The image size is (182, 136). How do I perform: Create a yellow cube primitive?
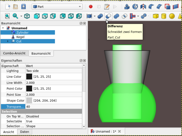pyautogui.click(x=155, y=16)
